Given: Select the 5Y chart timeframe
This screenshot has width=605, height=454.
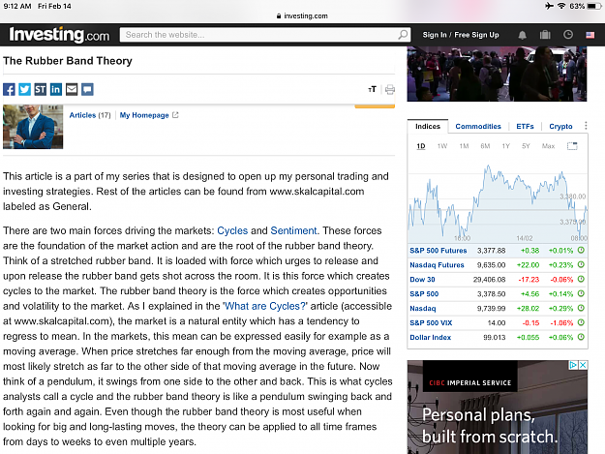Looking at the screenshot, I should [526, 146].
